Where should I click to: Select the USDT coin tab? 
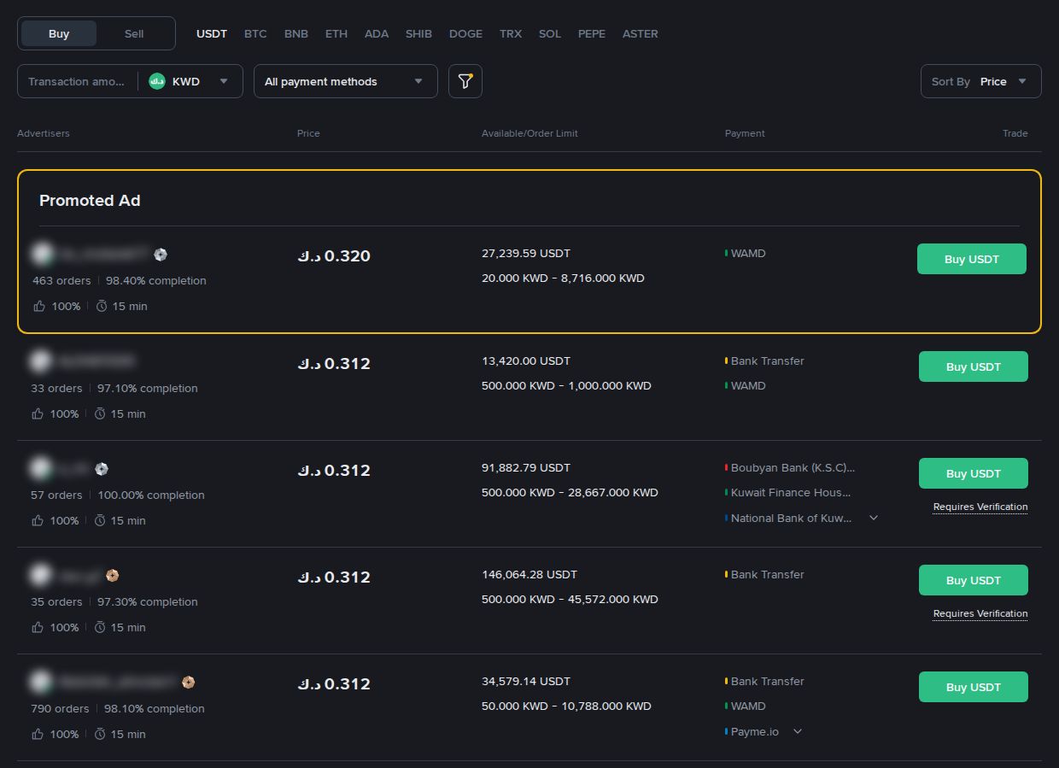212,33
